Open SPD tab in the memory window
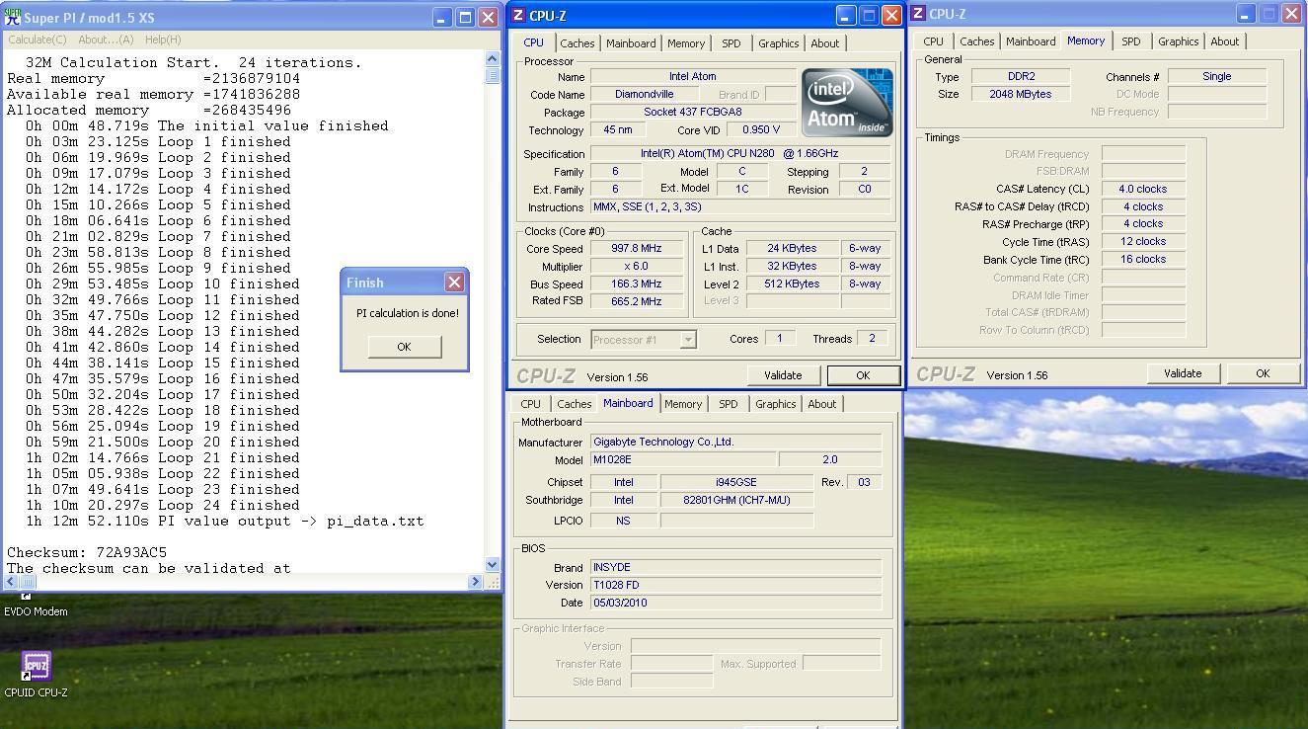The image size is (1308, 729). point(1130,41)
